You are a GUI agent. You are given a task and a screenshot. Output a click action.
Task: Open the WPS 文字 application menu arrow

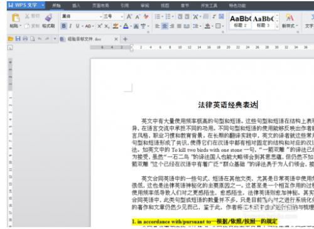coord(43,5)
